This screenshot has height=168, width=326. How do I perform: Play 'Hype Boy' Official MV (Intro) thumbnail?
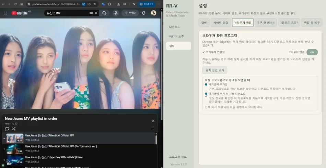[x=14, y=160]
